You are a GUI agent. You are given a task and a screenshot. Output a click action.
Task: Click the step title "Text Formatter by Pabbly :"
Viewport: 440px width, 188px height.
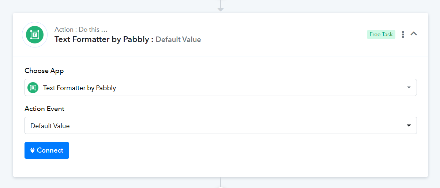tap(104, 39)
